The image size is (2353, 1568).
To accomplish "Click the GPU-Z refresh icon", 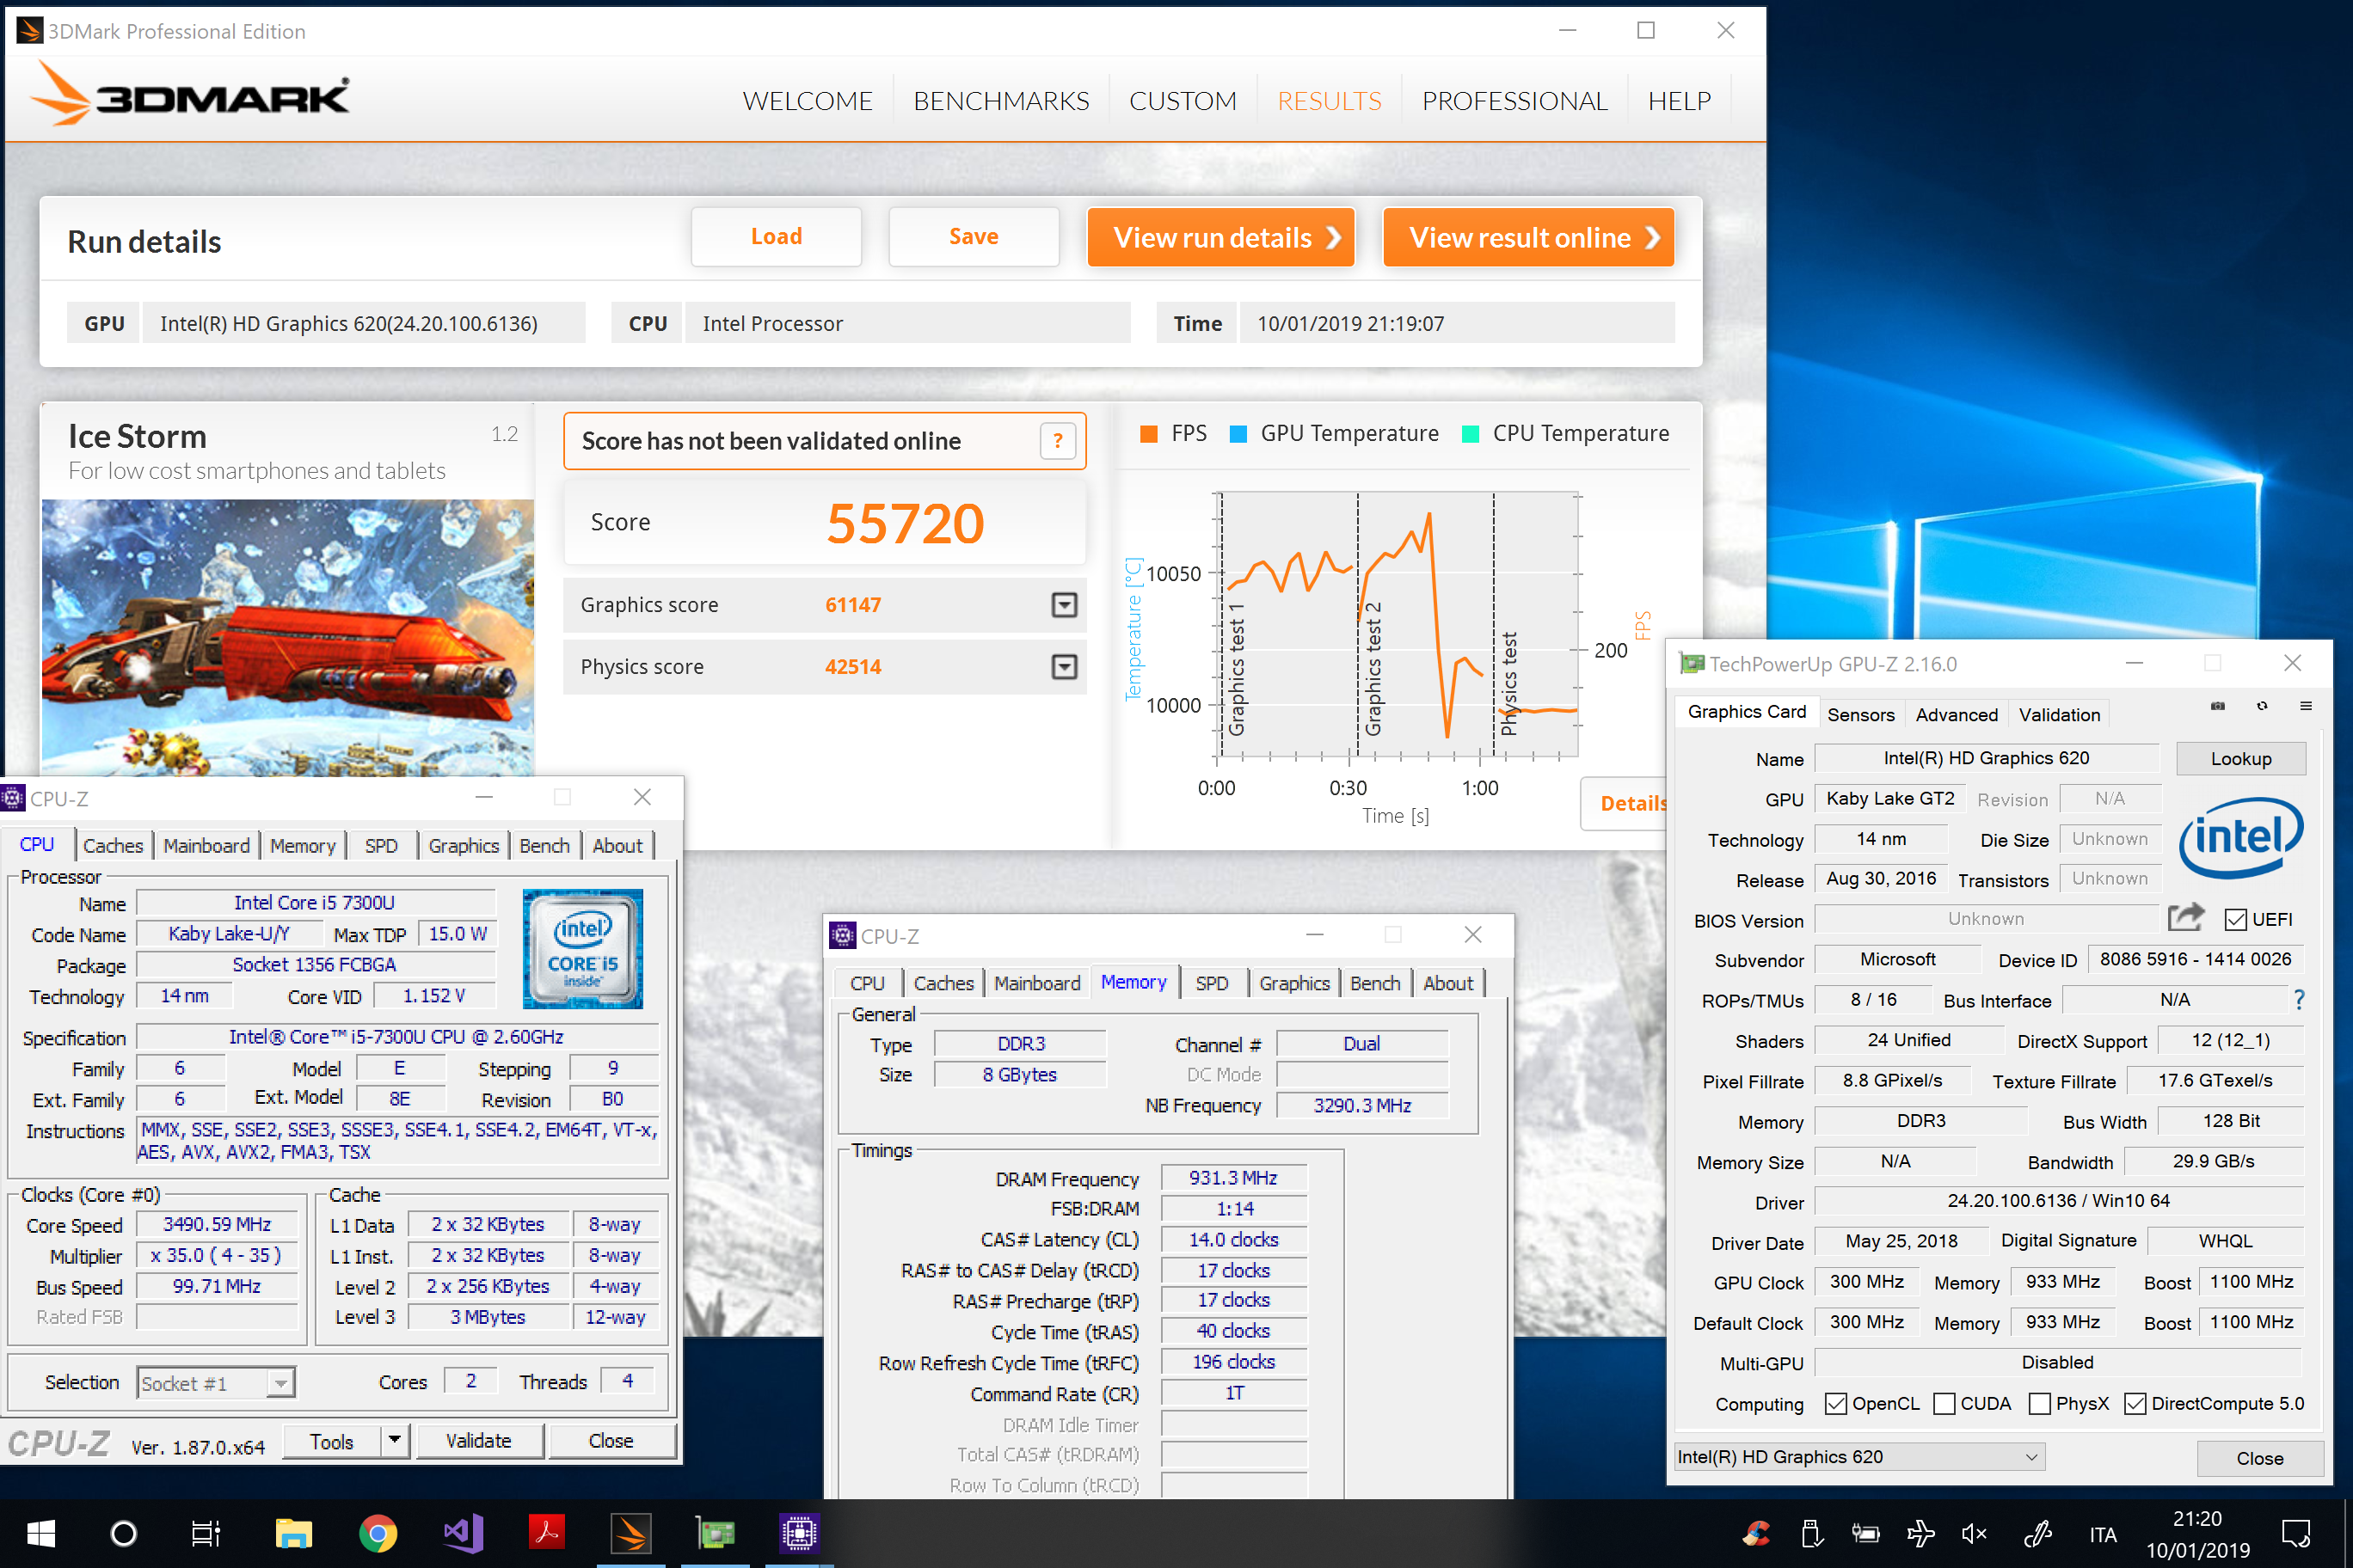I will [2262, 707].
